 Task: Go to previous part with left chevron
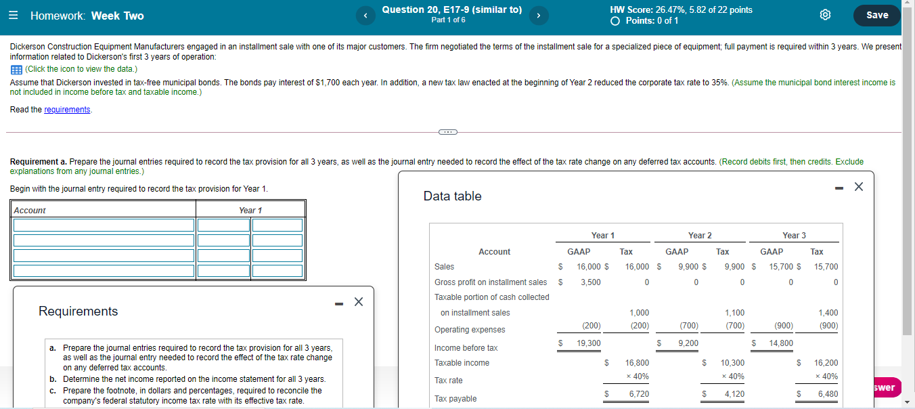click(365, 15)
